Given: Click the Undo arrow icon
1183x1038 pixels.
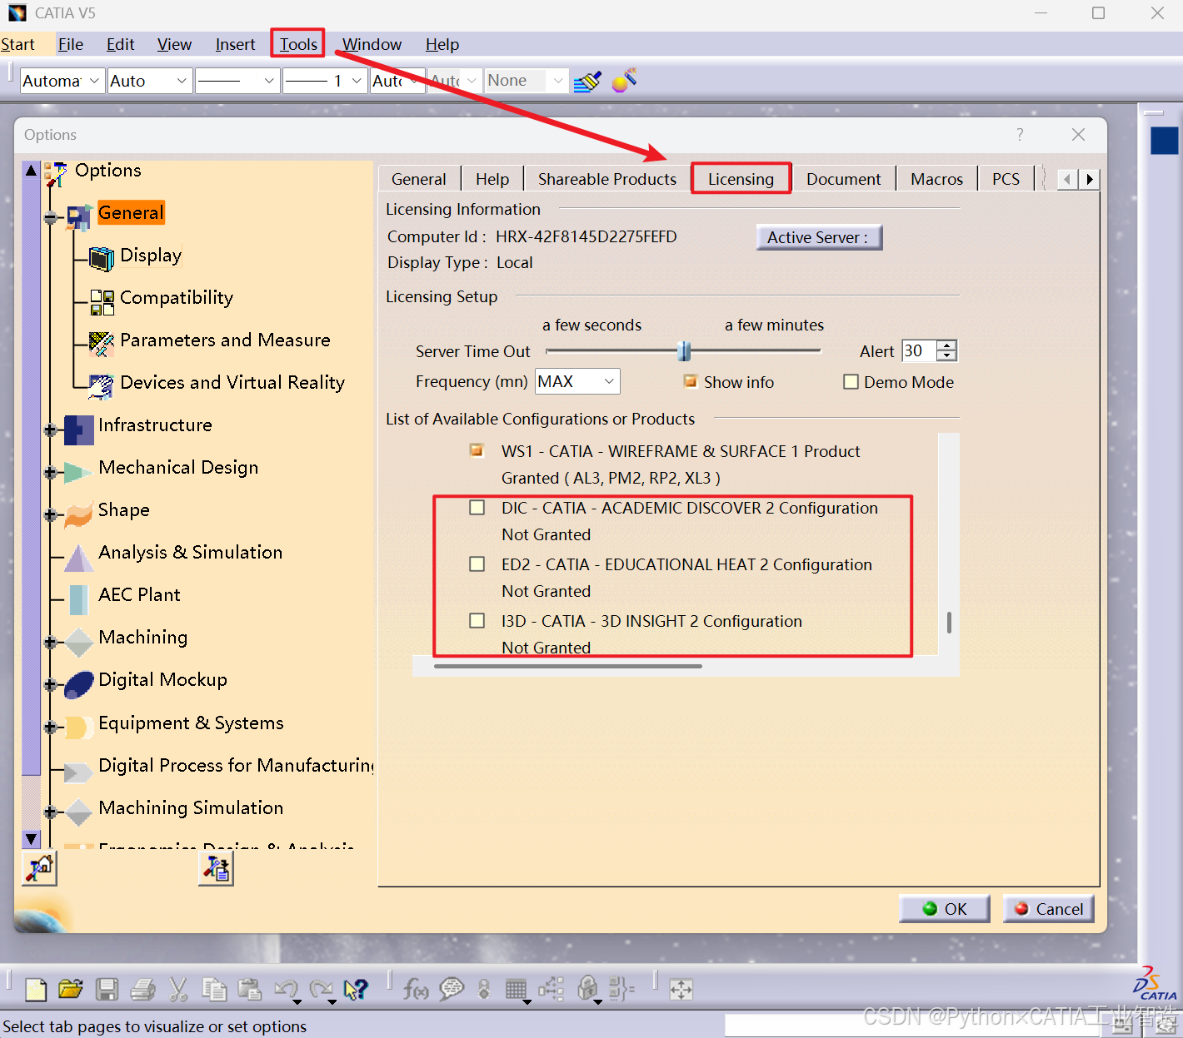Looking at the screenshot, I should (x=286, y=989).
